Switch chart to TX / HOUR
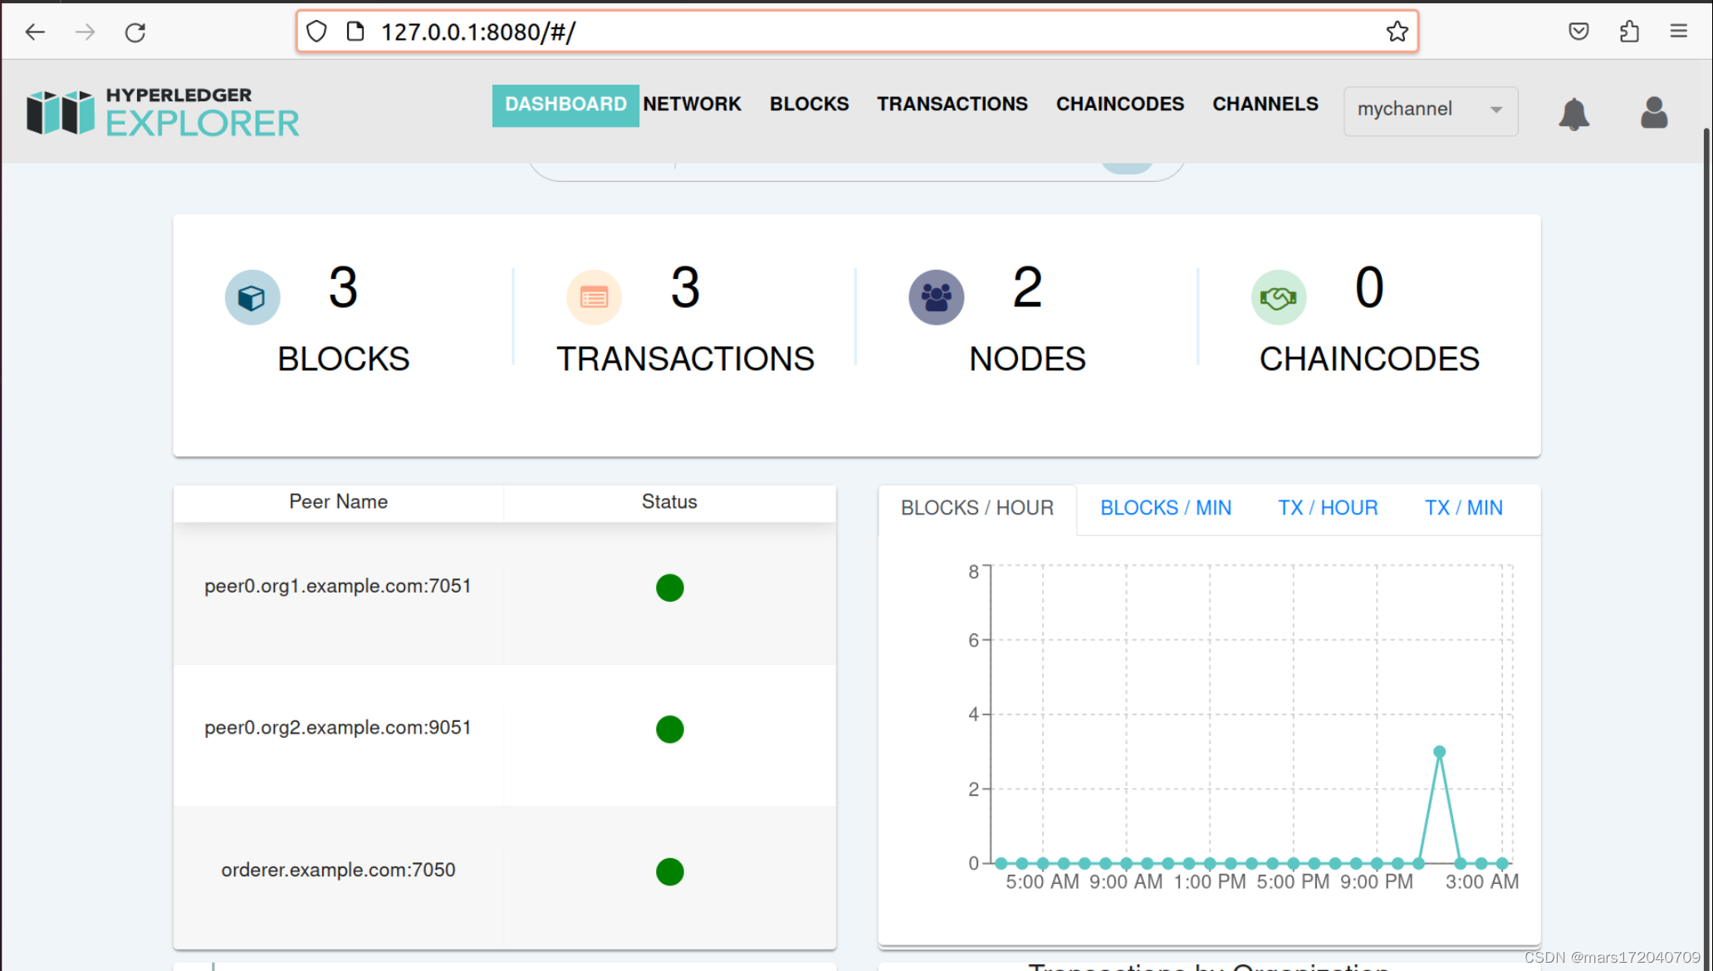The image size is (1713, 971). click(1327, 509)
